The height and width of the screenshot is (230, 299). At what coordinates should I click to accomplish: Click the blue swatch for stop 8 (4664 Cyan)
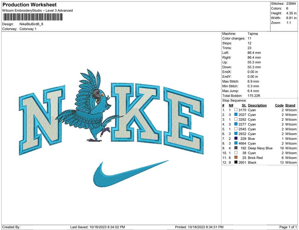[x=236, y=143]
